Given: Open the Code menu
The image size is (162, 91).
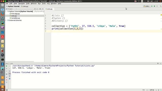Looking at the screenshot, I should [28, 4].
